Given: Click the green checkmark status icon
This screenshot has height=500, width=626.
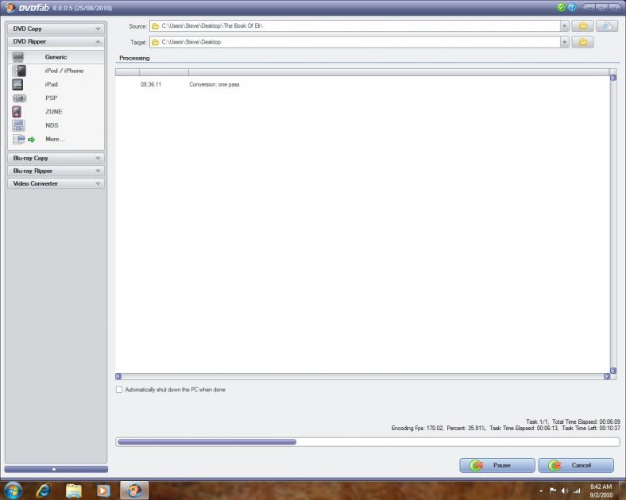Looking at the screenshot, I should (x=561, y=8).
